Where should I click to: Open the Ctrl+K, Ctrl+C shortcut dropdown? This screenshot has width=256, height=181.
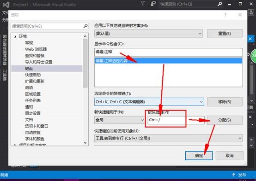pyautogui.click(x=149, y=102)
